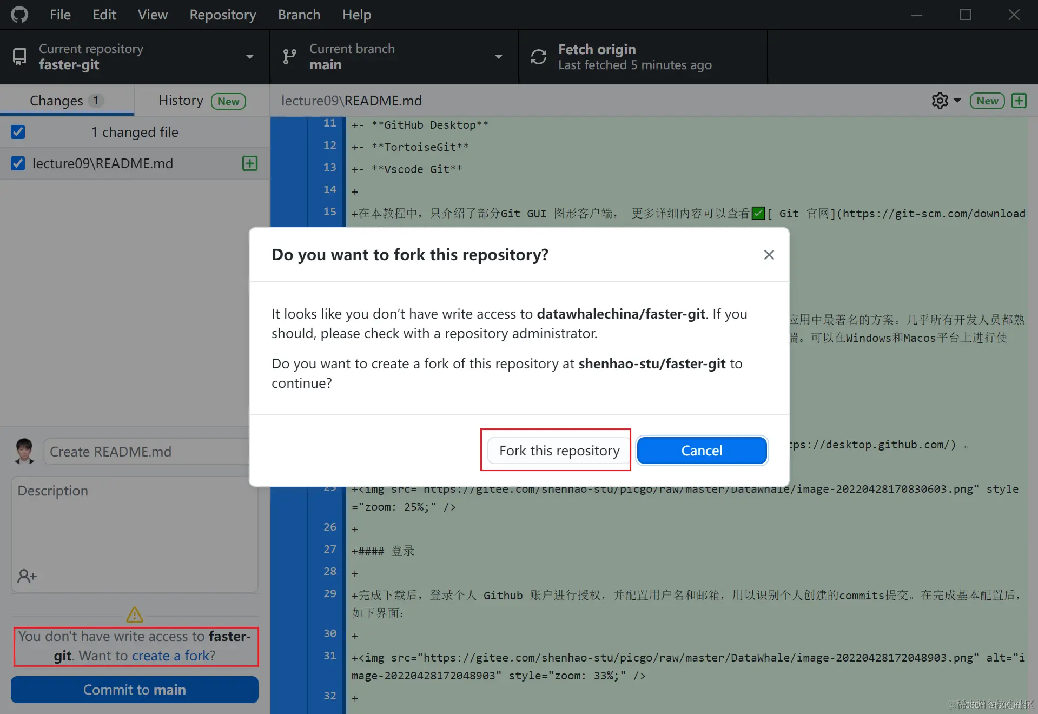The height and width of the screenshot is (714, 1038).
Task: Click diff line number 15
Action: pos(330,211)
